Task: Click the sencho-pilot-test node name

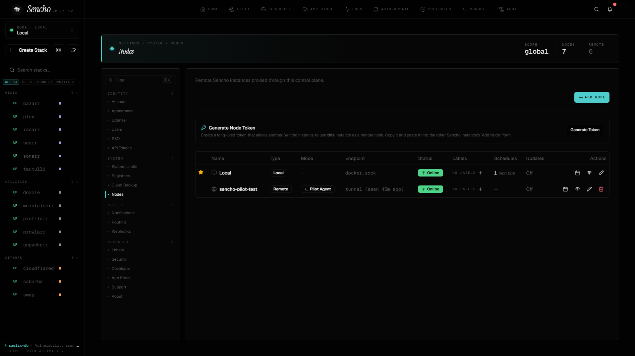Action: (x=238, y=189)
